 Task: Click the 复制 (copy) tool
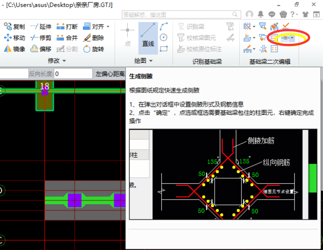14,27
